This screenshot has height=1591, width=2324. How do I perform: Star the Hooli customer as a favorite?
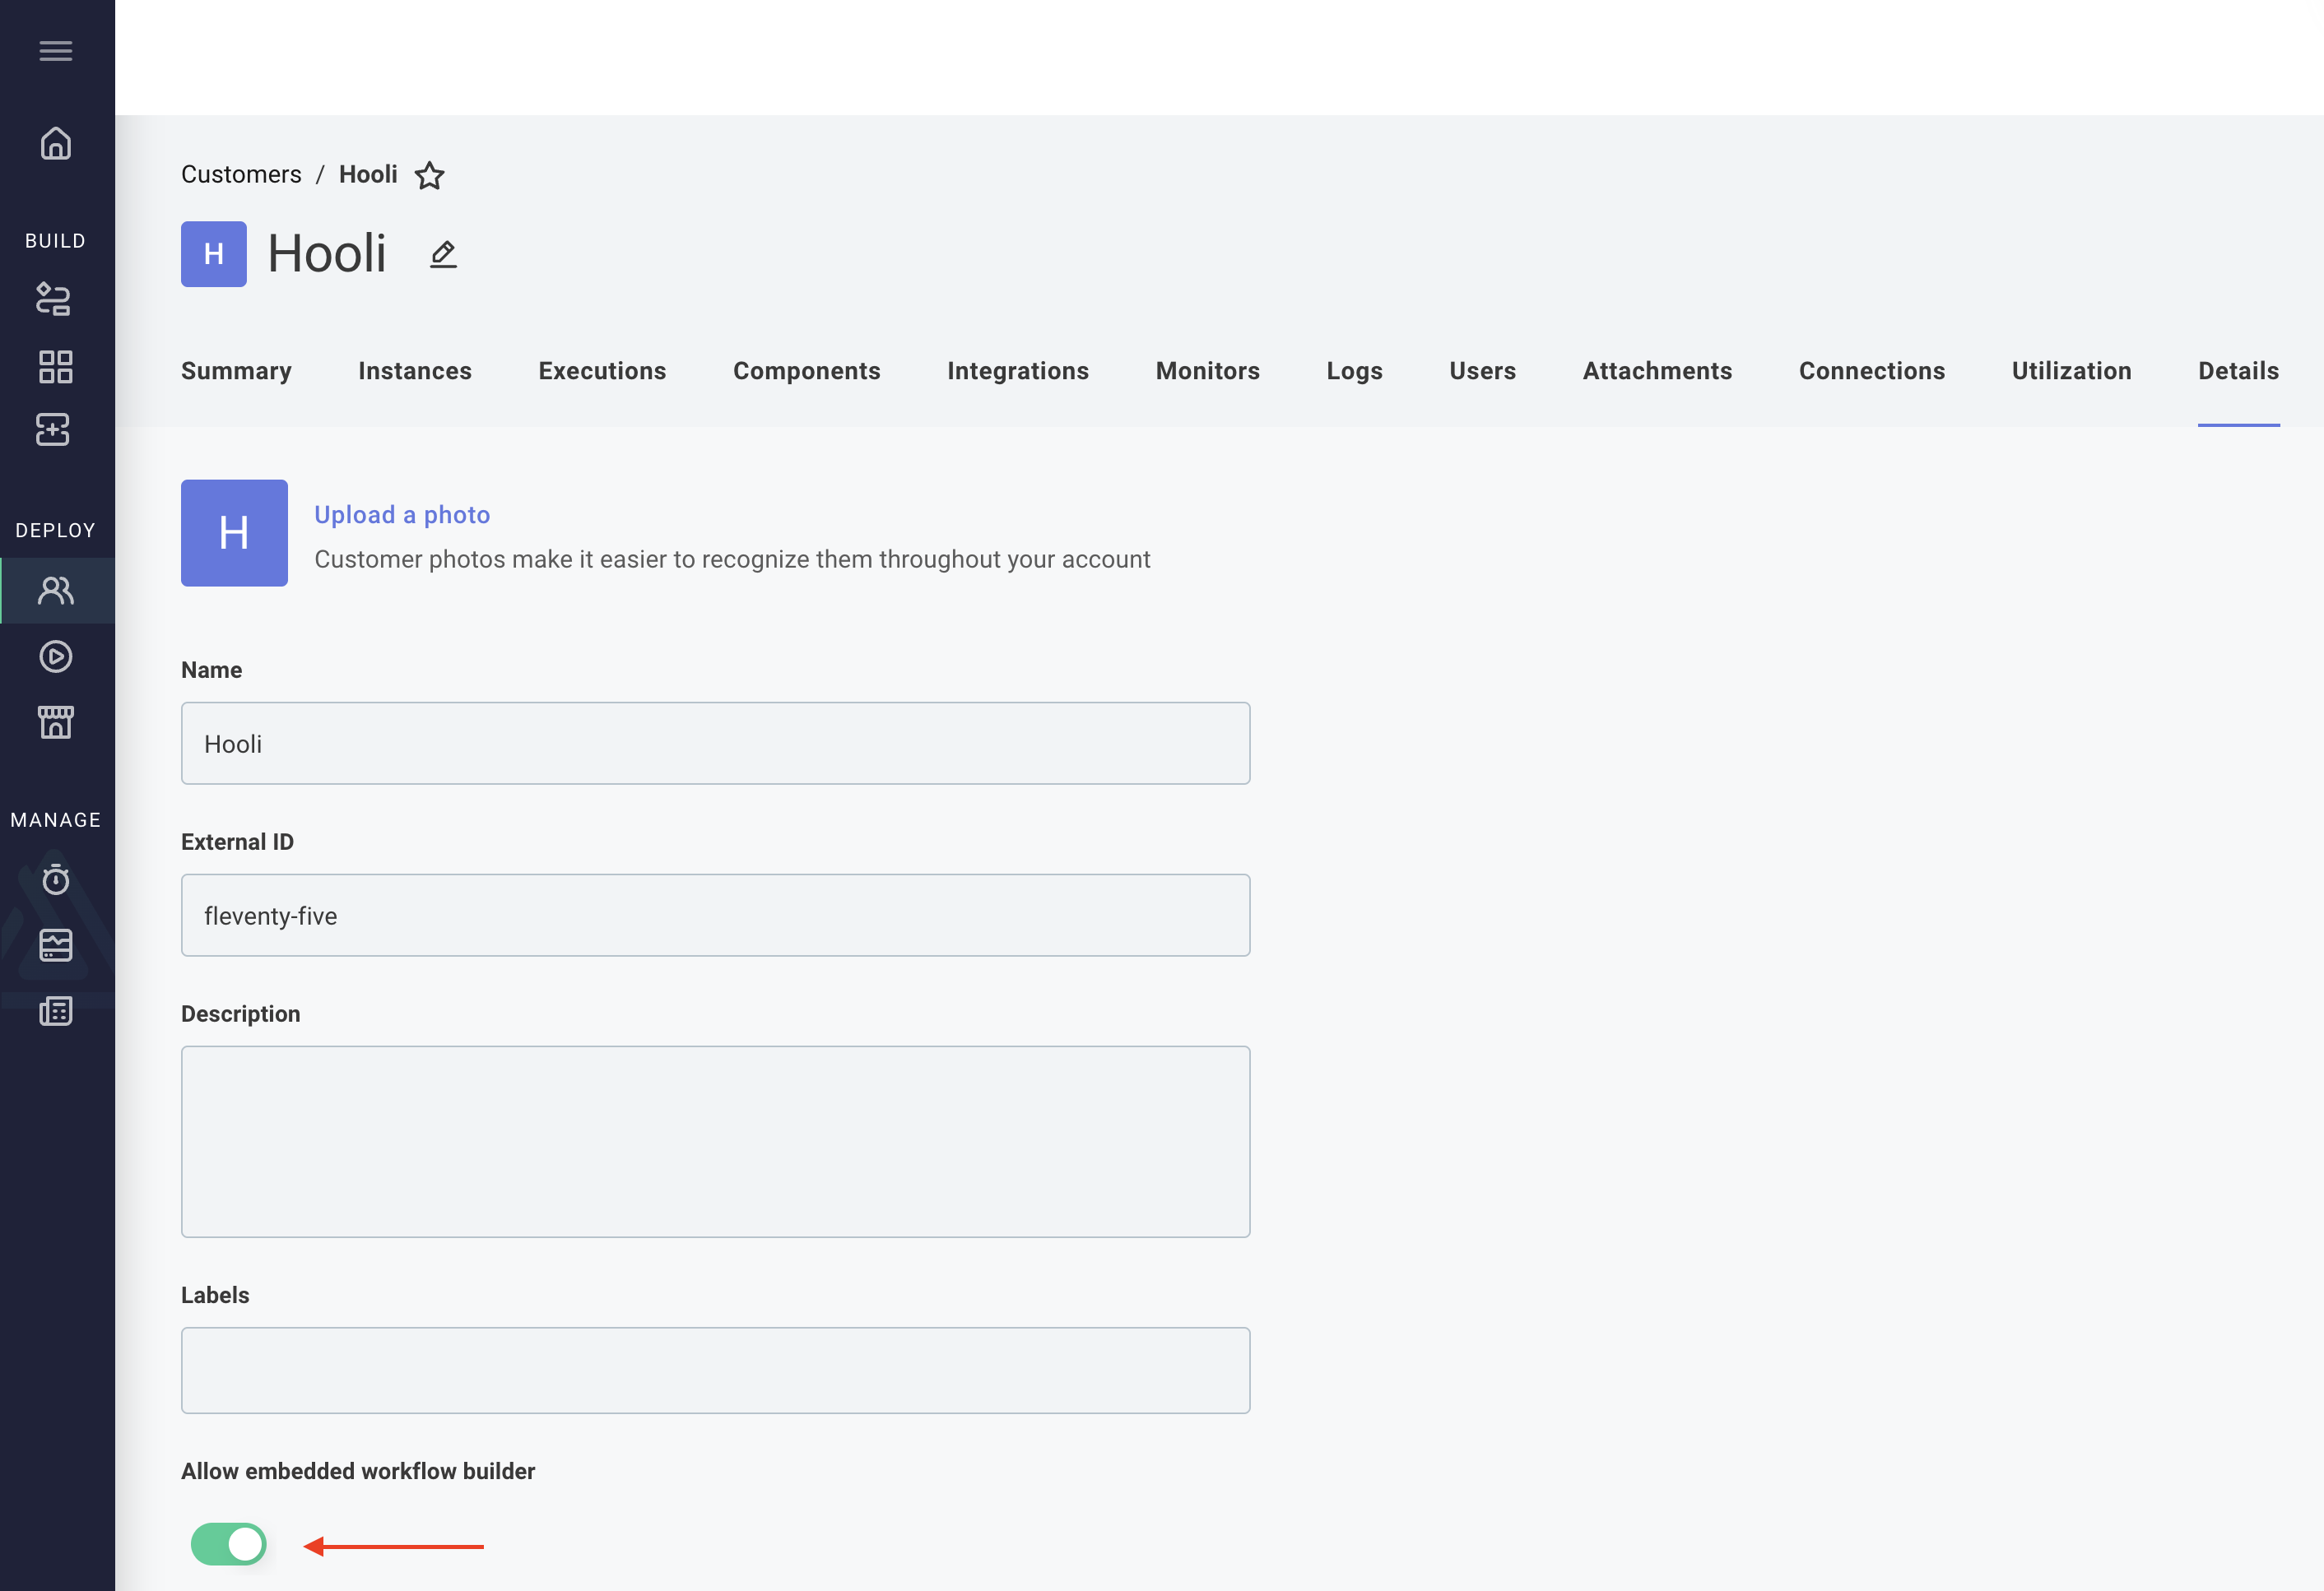point(430,176)
